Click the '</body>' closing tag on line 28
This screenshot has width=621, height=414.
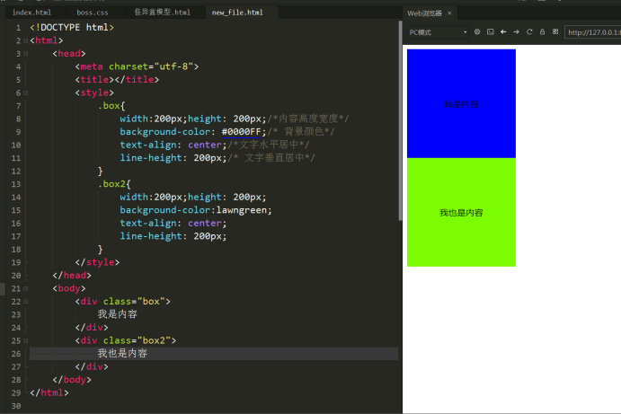(72, 380)
